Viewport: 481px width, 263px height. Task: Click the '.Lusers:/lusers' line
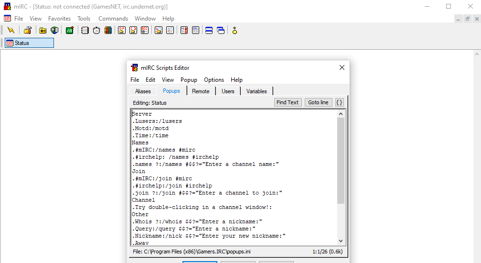pos(157,121)
